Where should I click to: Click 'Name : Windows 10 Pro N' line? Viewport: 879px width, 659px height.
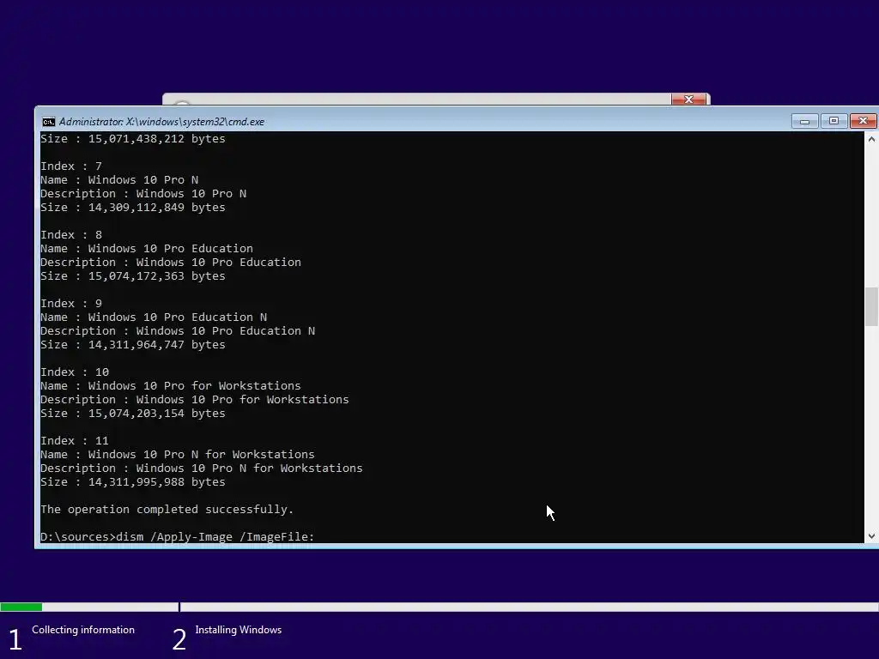point(119,180)
